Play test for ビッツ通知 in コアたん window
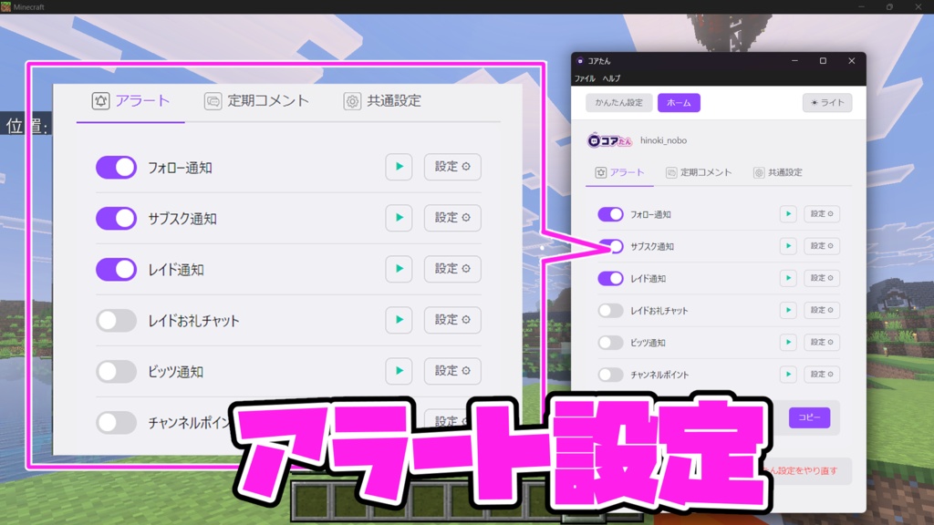The width and height of the screenshot is (934, 525). pyautogui.click(x=788, y=343)
